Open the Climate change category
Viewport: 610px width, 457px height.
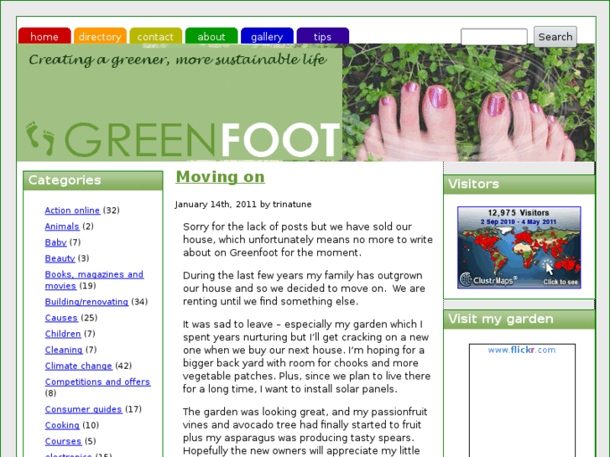coord(78,366)
